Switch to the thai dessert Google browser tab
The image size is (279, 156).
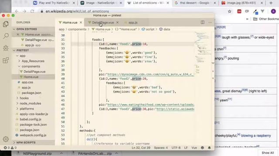(195, 3)
